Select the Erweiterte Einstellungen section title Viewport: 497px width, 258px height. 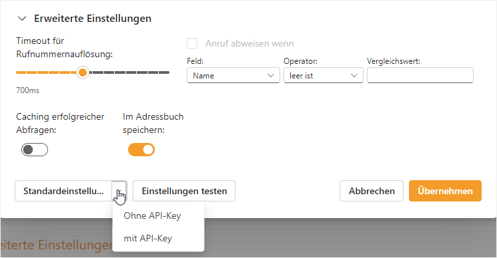[93, 19]
